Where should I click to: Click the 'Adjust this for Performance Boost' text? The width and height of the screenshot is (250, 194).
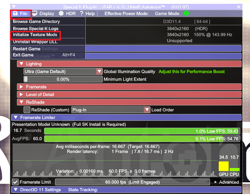coord(192,72)
